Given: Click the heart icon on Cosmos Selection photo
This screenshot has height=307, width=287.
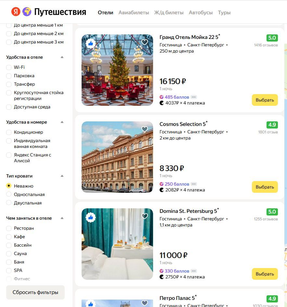Looking at the screenshot, I should tap(145, 129).
